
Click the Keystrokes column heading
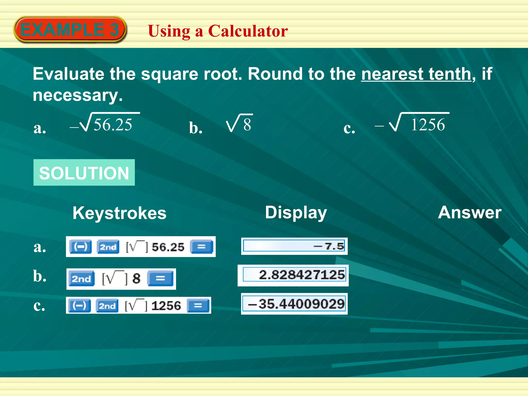119,213
